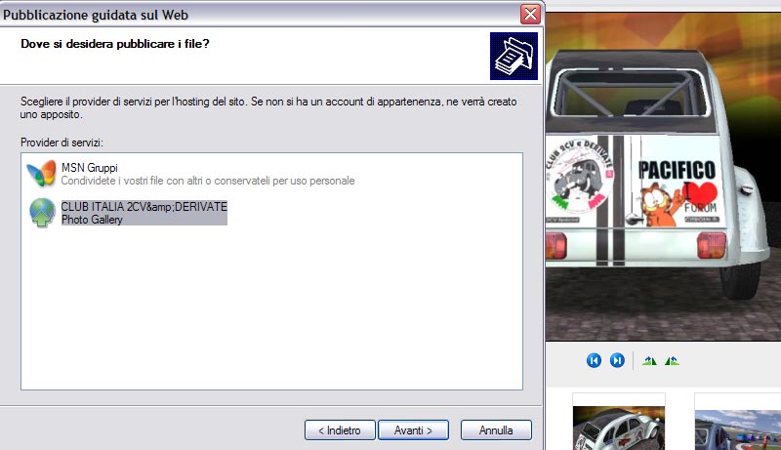The height and width of the screenshot is (450, 781).
Task: Open the race track thumbnail
Action: pos(738,430)
